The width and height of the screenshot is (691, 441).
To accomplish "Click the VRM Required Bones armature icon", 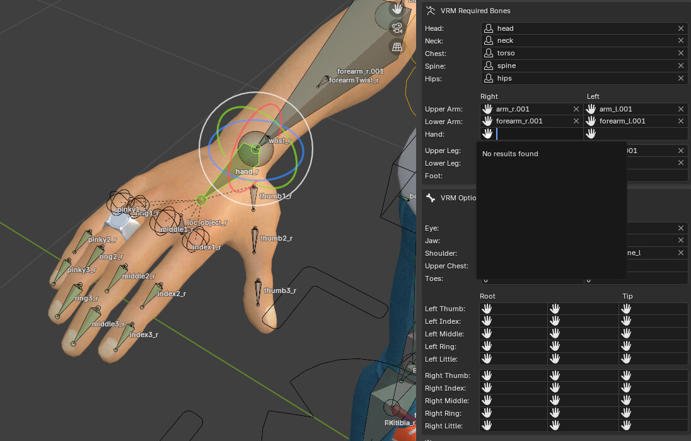I will coord(431,11).
